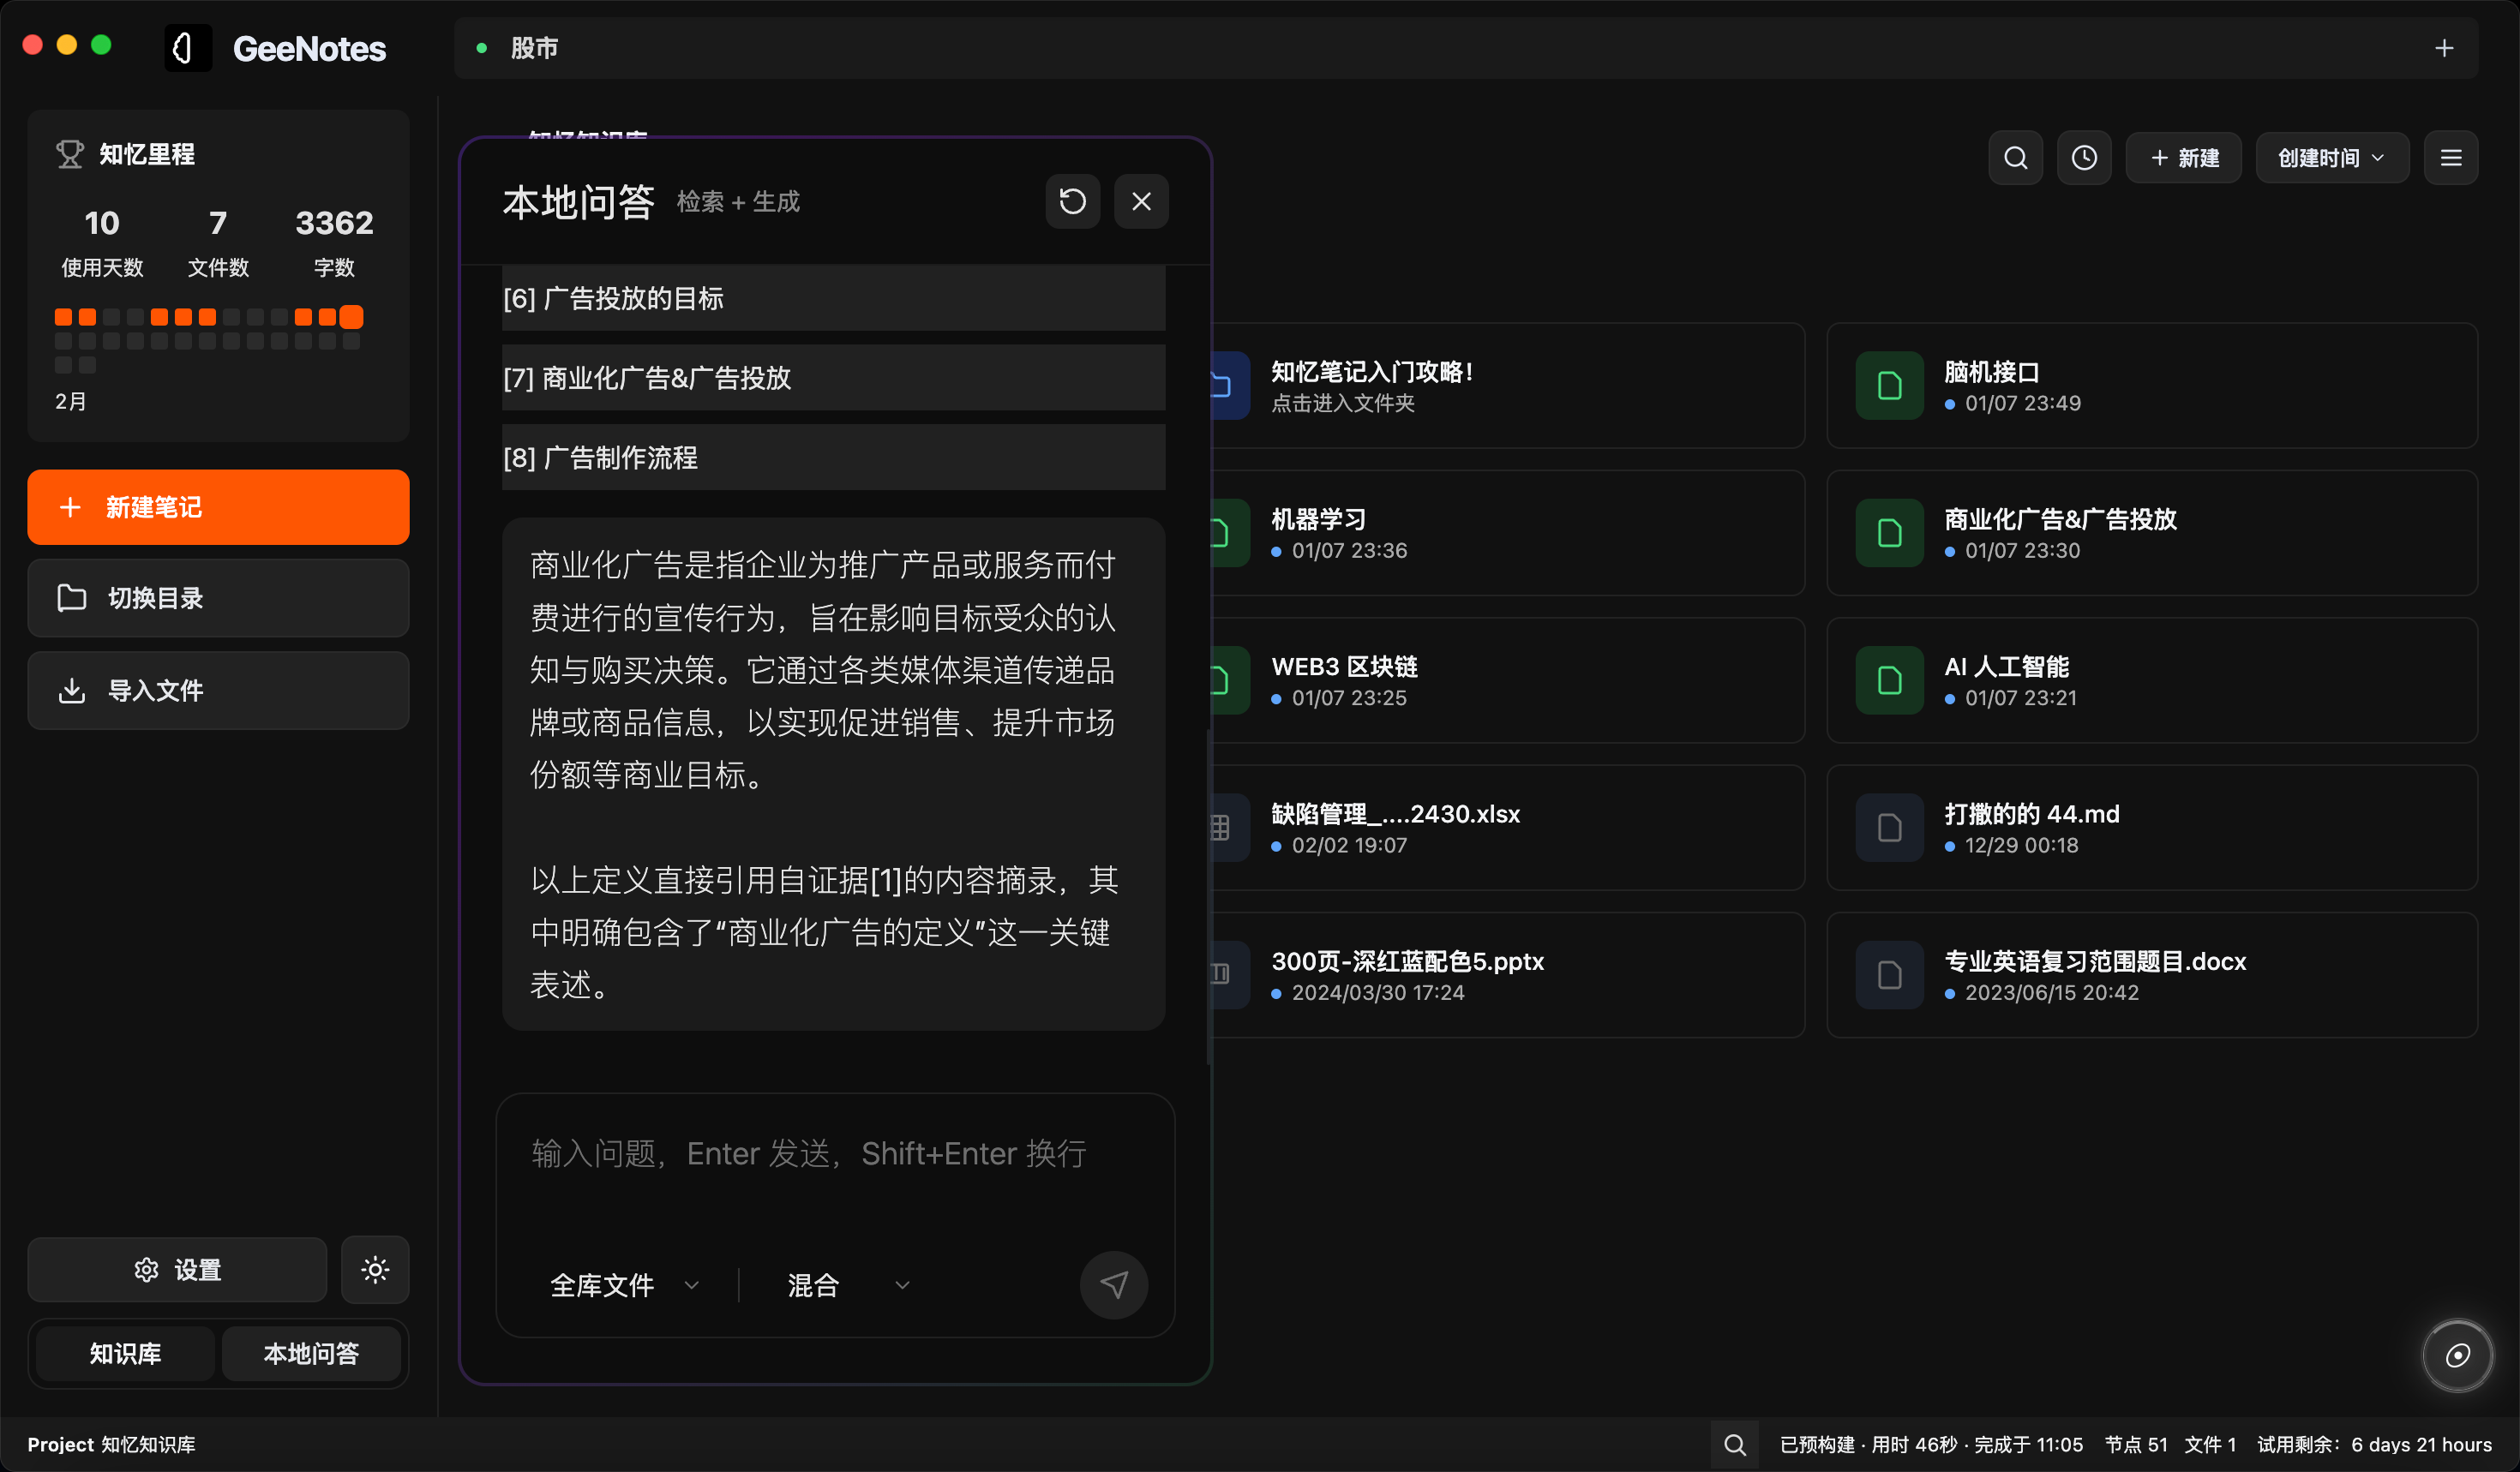Click the GeeNotes app logo
Viewport: 2520px width, 1472px height.
(x=187, y=47)
